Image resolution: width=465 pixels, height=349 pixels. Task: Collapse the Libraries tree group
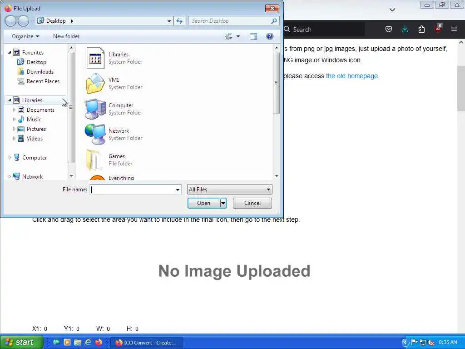pyautogui.click(x=10, y=100)
